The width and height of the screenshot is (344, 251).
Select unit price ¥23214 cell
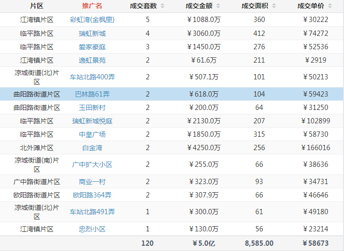click(315, 229)
